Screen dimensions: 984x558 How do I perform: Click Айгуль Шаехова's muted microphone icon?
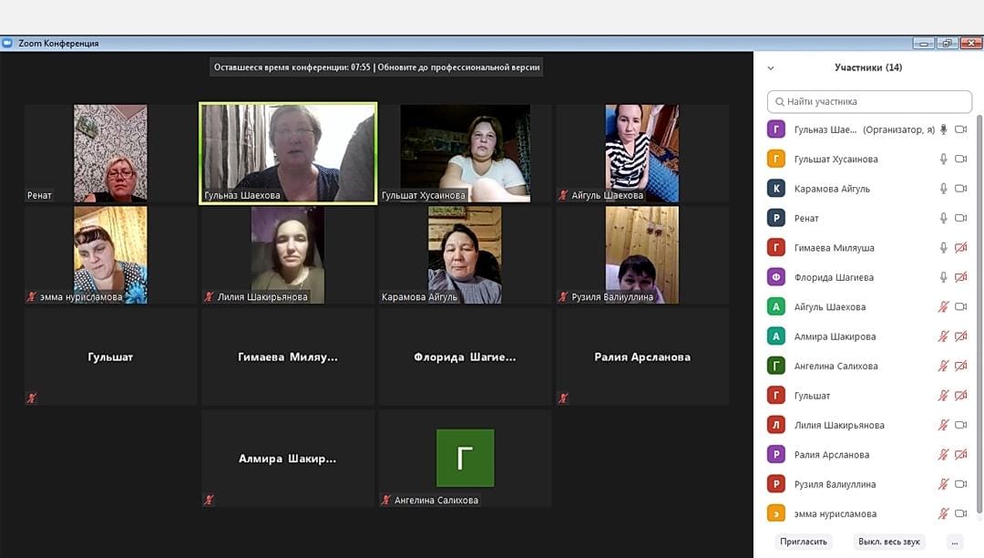pos(944,307)
